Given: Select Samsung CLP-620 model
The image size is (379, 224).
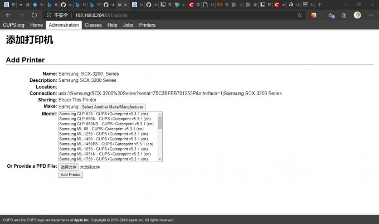Looking at the screenshot, I should pyautogui.click(x=104, y=114).
